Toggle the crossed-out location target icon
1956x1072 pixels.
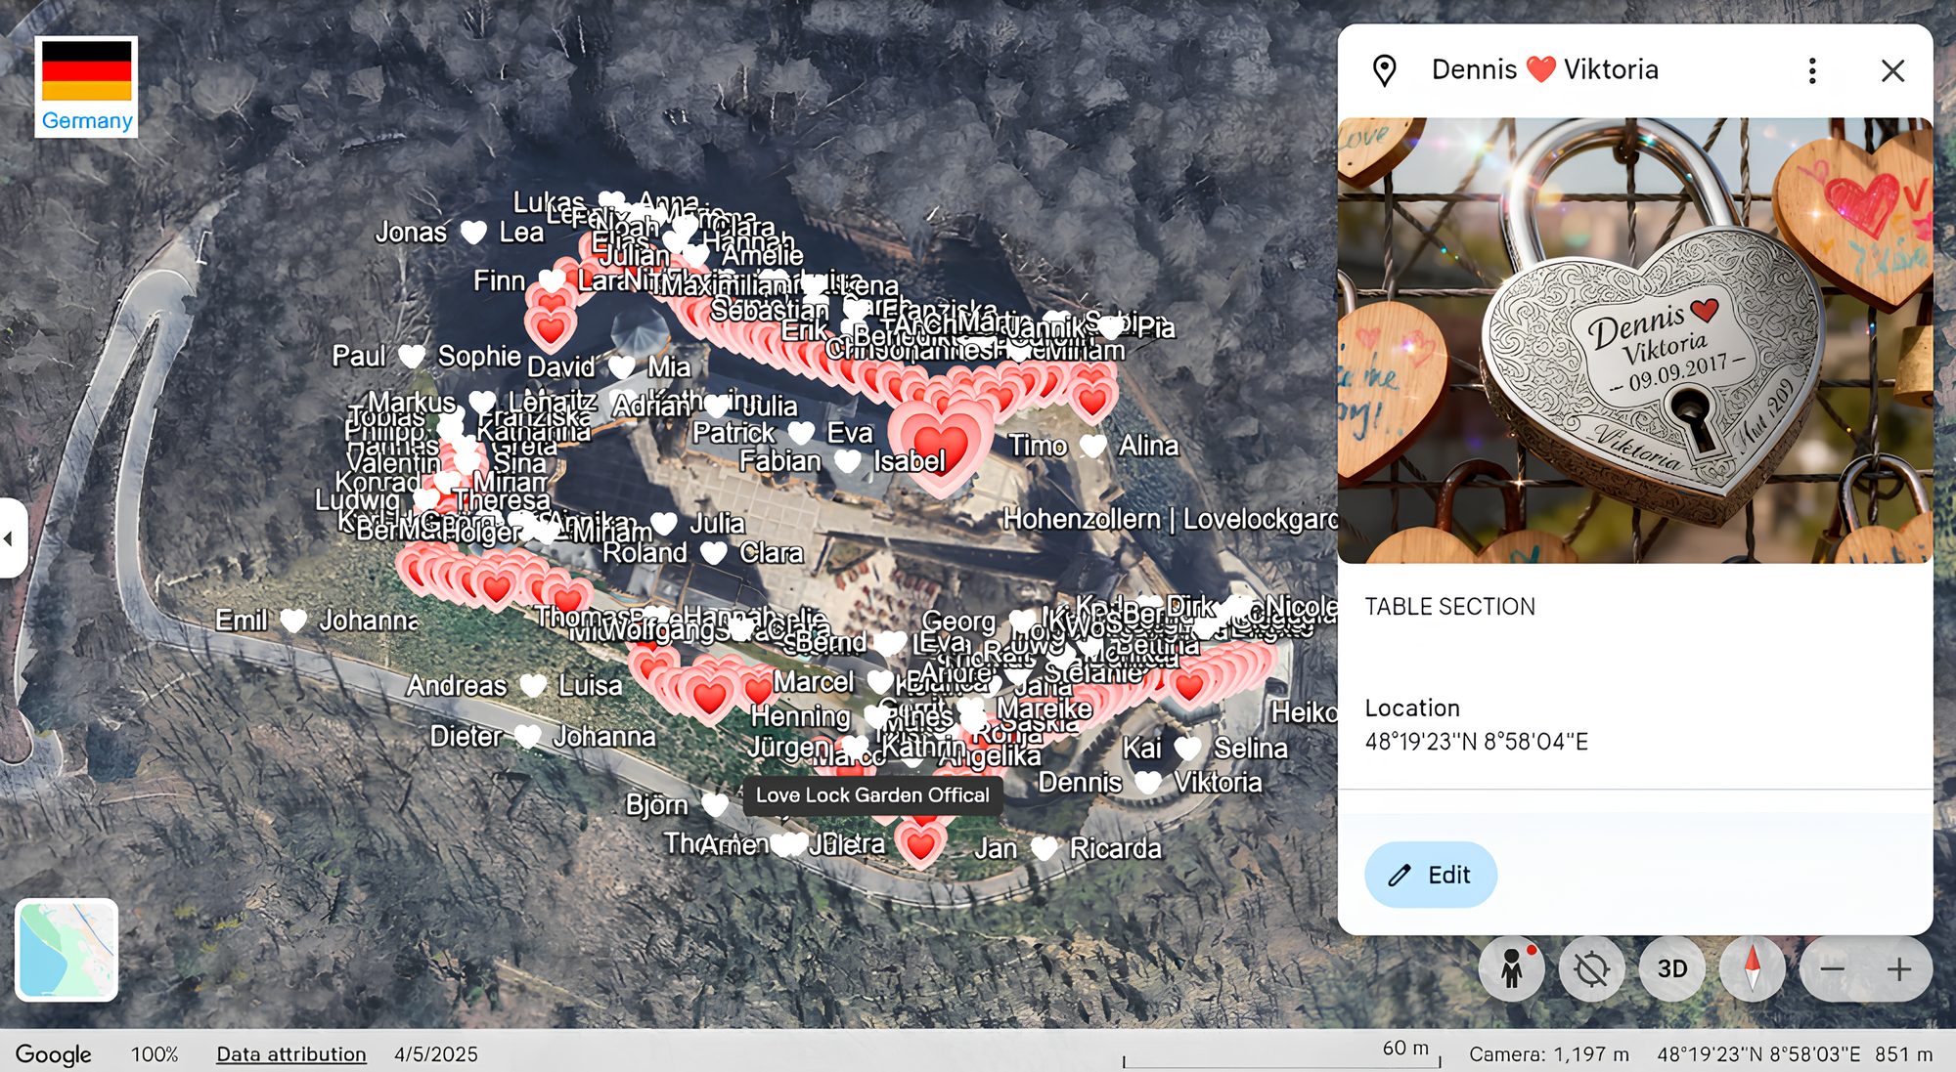(1592, 968)
